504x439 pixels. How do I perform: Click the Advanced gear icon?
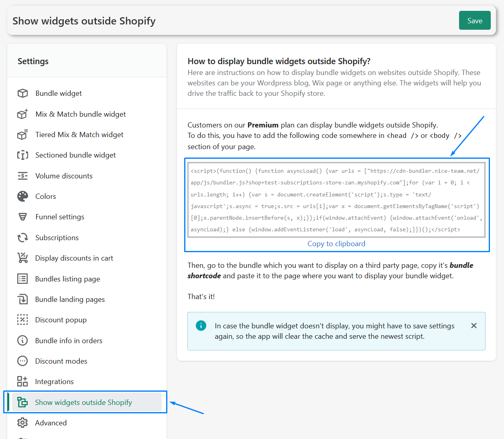(x=22, y=423)
